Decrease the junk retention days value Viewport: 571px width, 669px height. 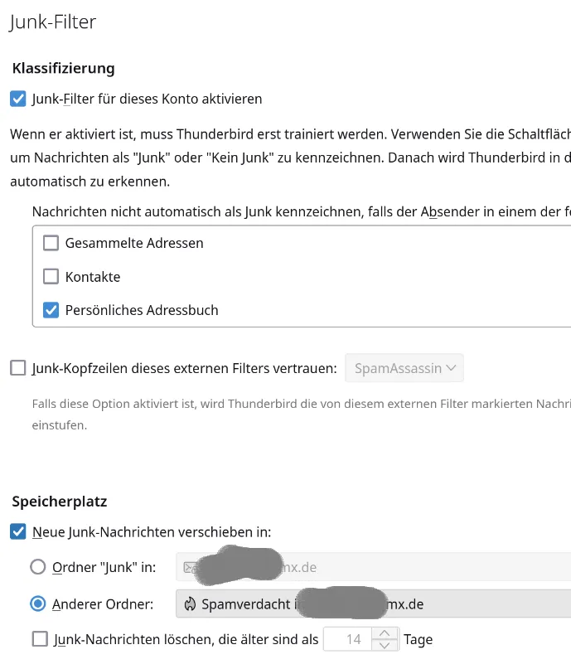[384, 645]
